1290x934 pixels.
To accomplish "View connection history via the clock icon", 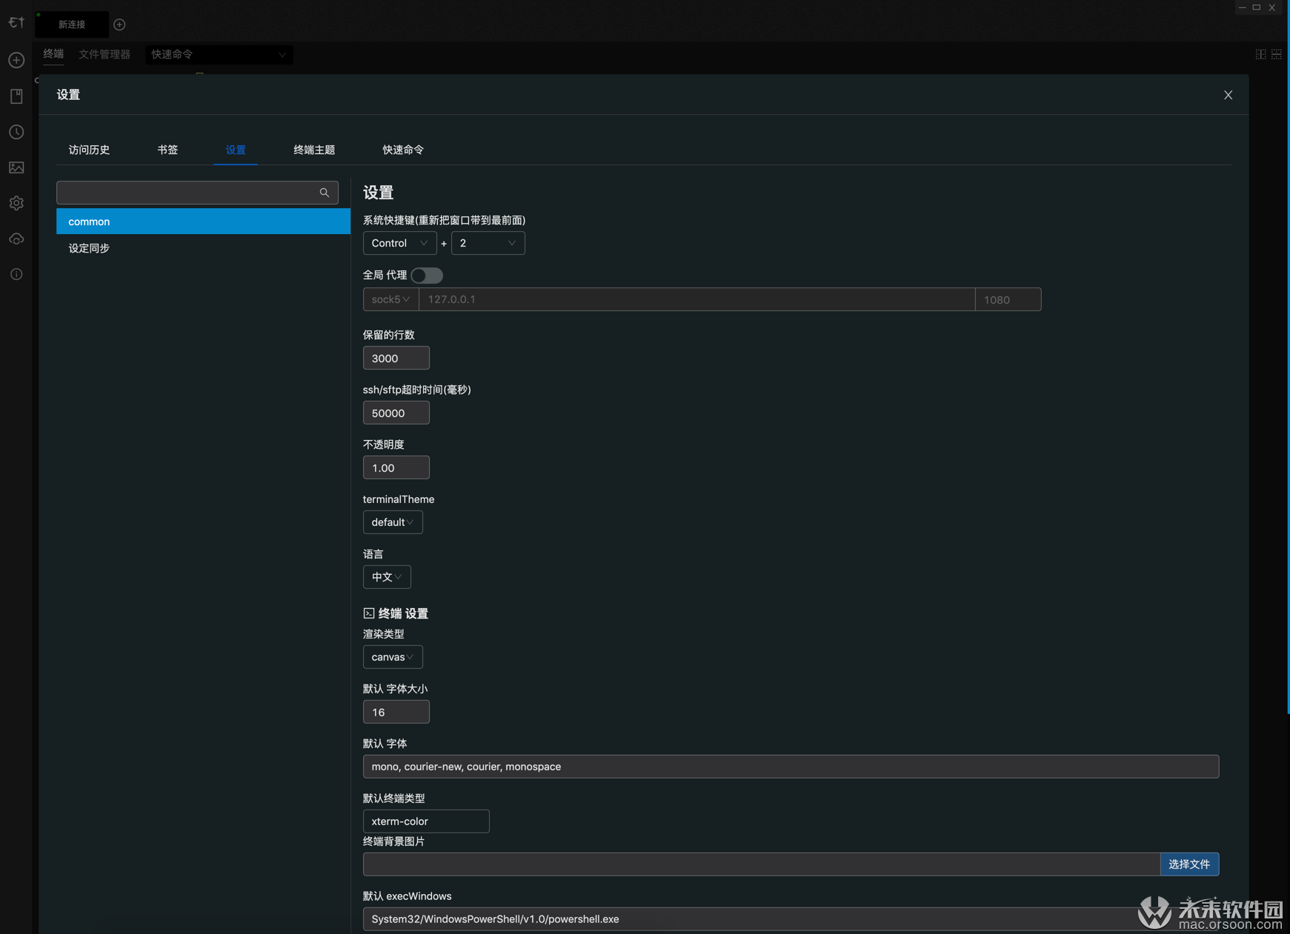I will pos(16,132).
